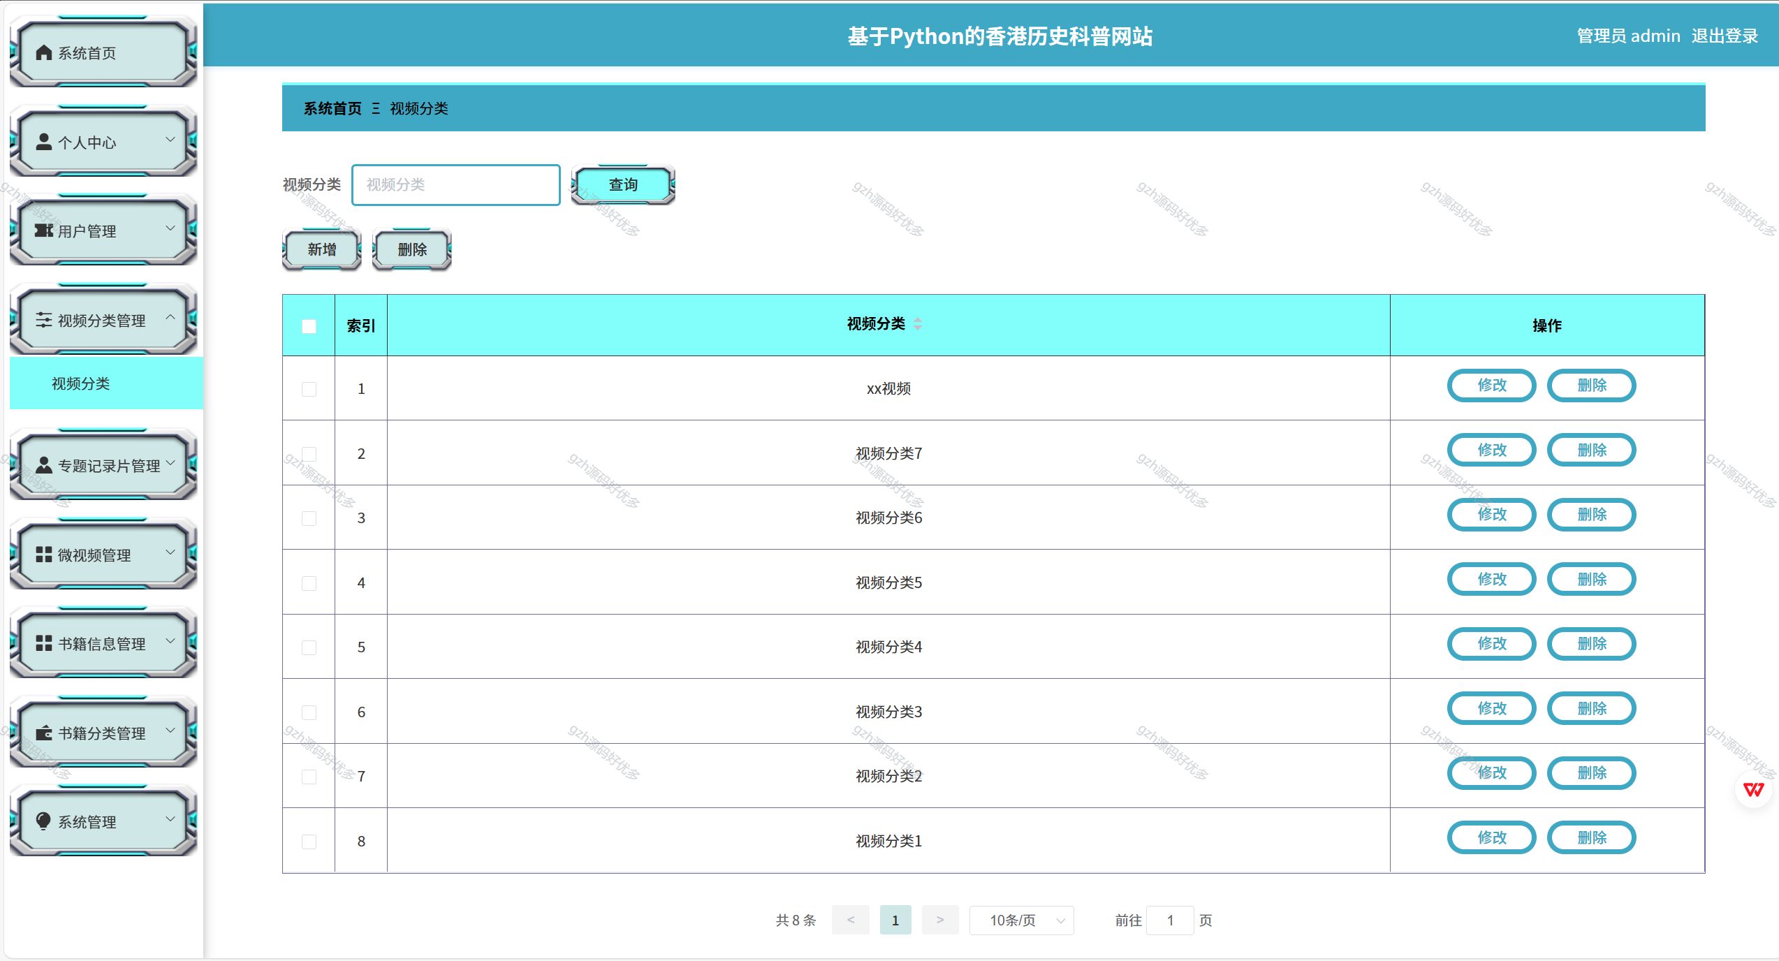The width and height of the screenshot is (1779, 961).
Task: Go to the previous page arrow
Action: click(850, 920)
